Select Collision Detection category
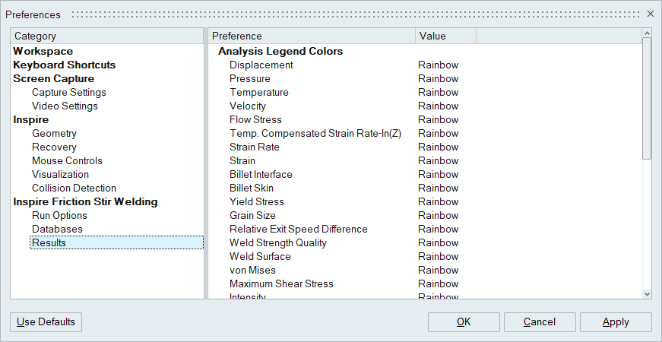 (x=74, y=188)
